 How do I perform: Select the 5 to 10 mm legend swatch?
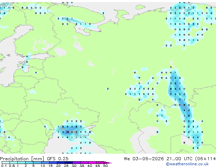point(37,163)
